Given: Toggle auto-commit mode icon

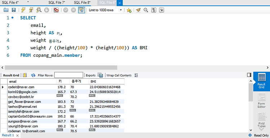Looking at the screenshot, I should point(81,10).
